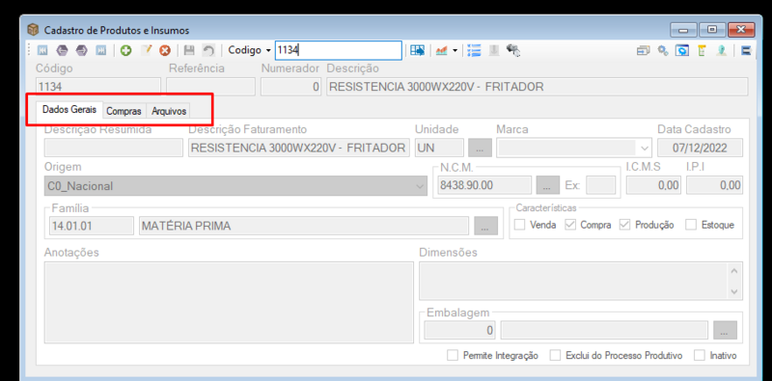Click the save diskette icon
The image size is (772, 381).
[x=189, y=50]
